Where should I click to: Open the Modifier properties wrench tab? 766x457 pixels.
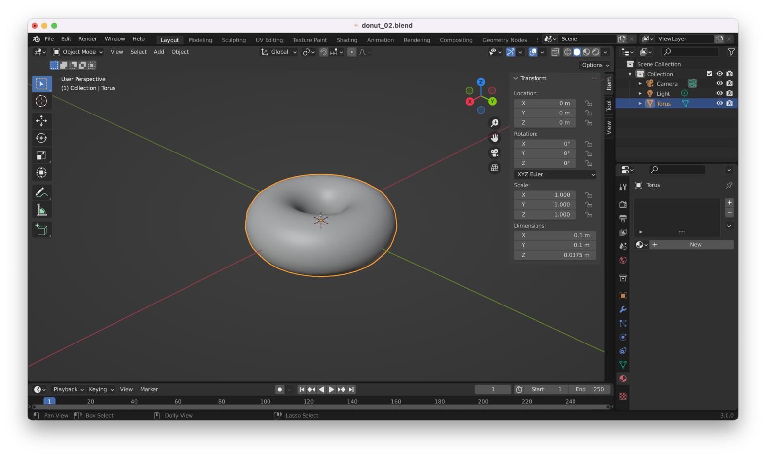(623, 309)
